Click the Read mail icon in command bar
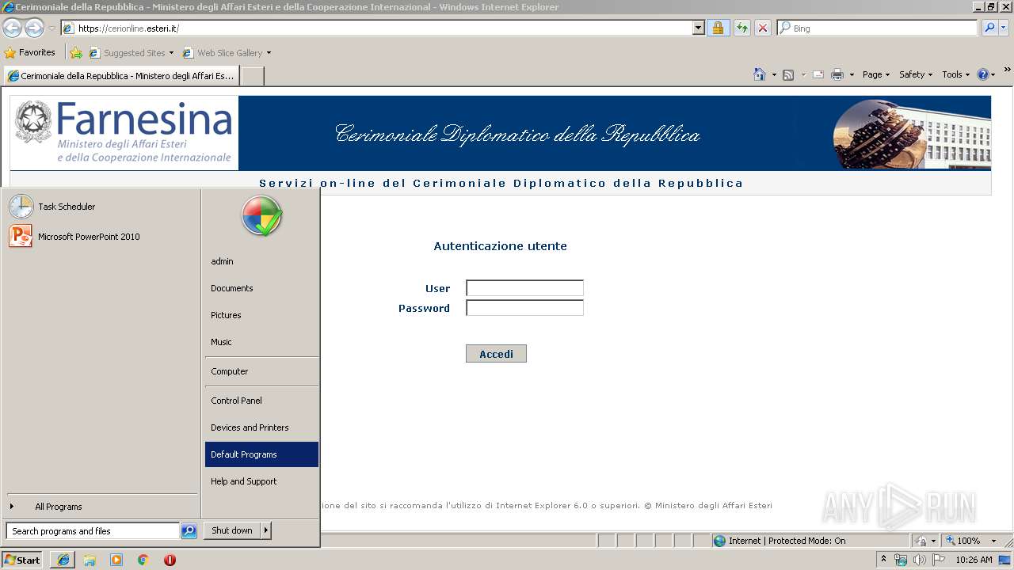Viewport: 1014px width, 570px height. 818,74
